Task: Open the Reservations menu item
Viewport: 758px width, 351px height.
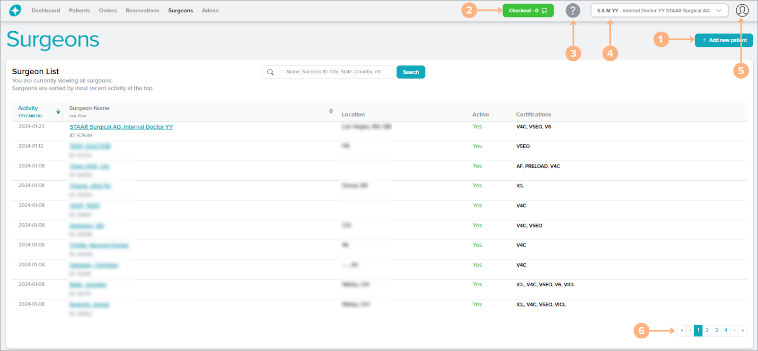Action: pyautogui.click(x=142, y=10)
